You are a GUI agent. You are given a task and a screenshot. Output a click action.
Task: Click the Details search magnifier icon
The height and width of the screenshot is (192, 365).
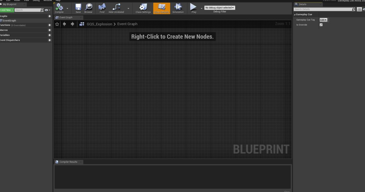353,9
